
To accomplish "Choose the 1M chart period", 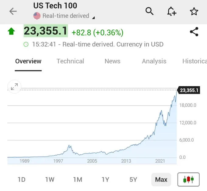I will click(78, 179).
